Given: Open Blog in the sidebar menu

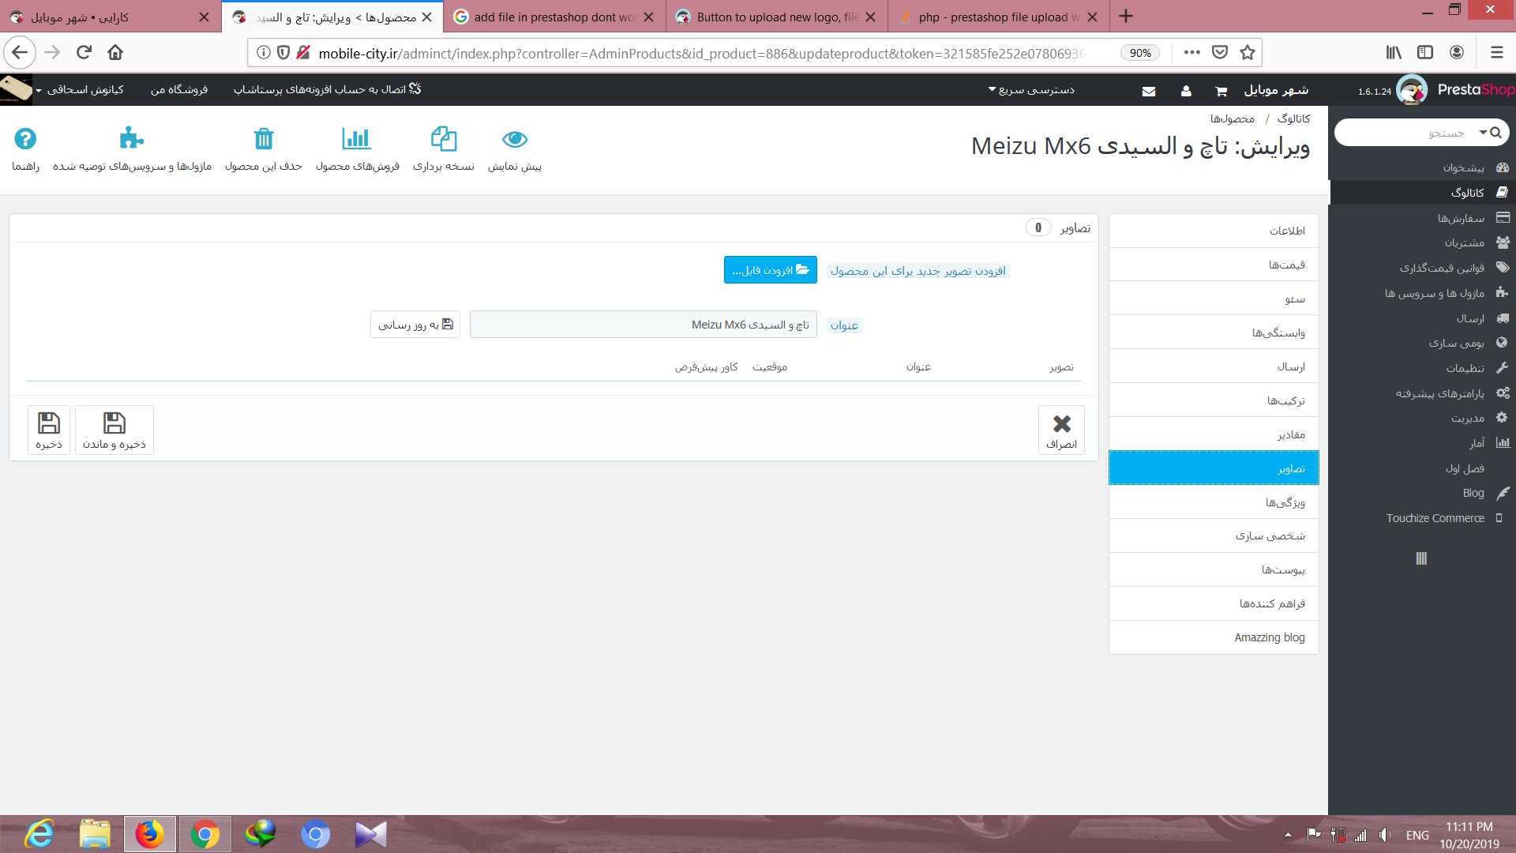Looking at the screenshot, I should coord(1421,493).
